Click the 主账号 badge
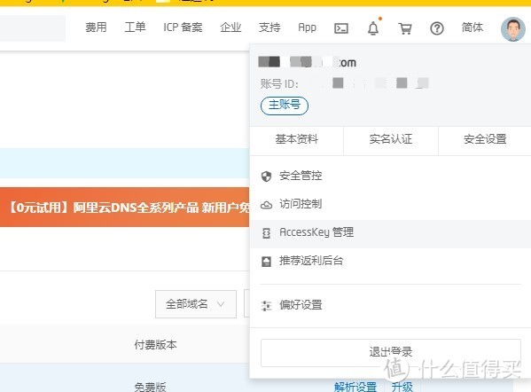Screen dimensions: 531x392 (285, 106)
